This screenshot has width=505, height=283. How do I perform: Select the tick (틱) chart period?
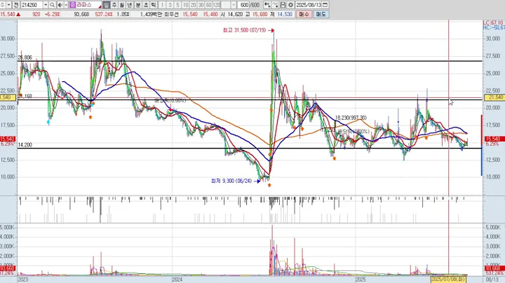pos(154,5)
